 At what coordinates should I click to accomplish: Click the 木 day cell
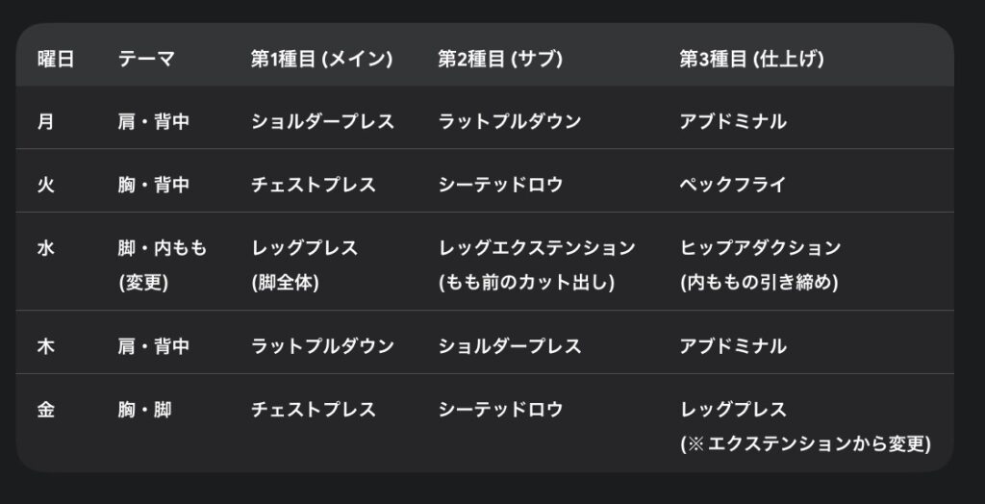coord(46,346)
